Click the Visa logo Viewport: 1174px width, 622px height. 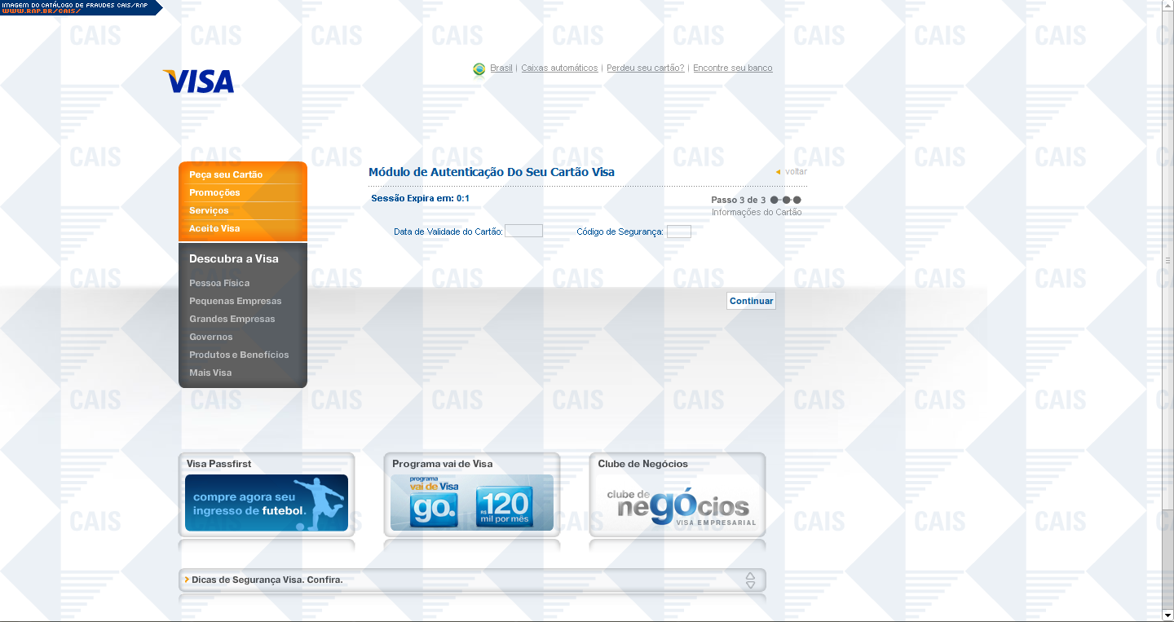pyautogui.click(x=198, y=82)
